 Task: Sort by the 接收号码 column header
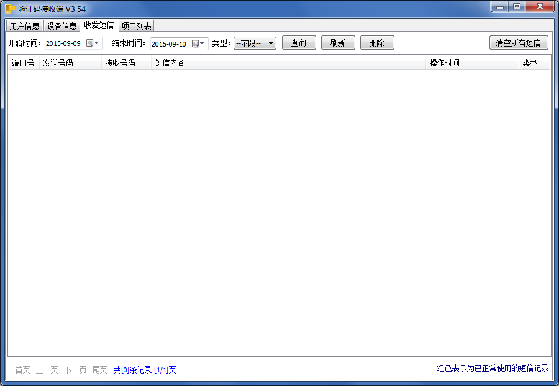click(x=126, y=63)
